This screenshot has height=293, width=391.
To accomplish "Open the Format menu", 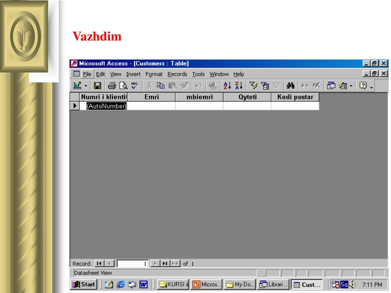I will click(154, 74).
